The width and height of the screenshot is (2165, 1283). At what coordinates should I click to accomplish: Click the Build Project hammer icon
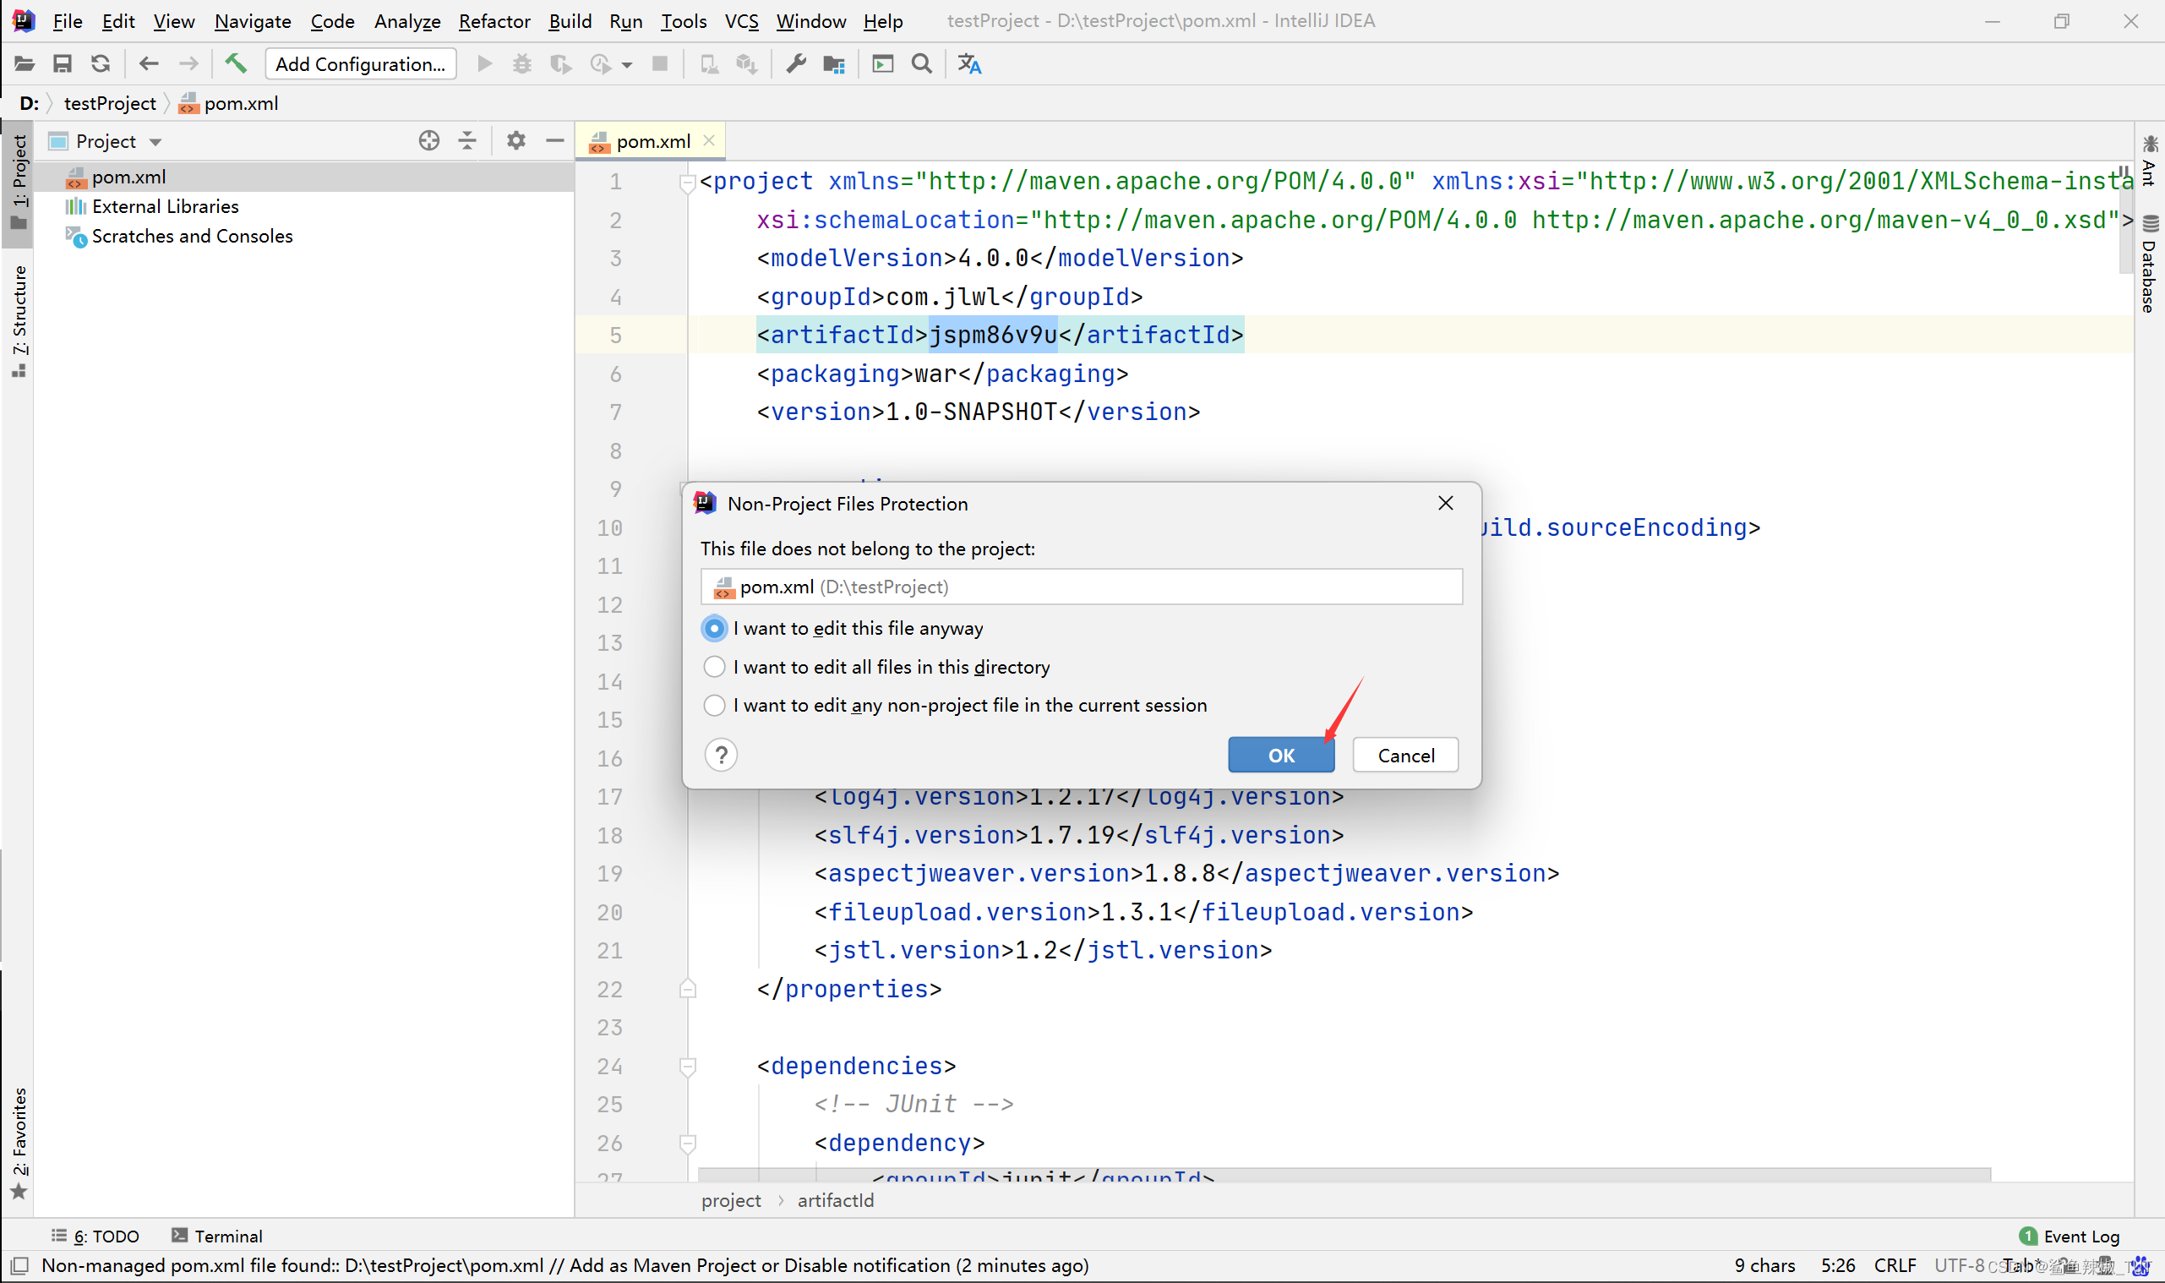pos(235,64)
